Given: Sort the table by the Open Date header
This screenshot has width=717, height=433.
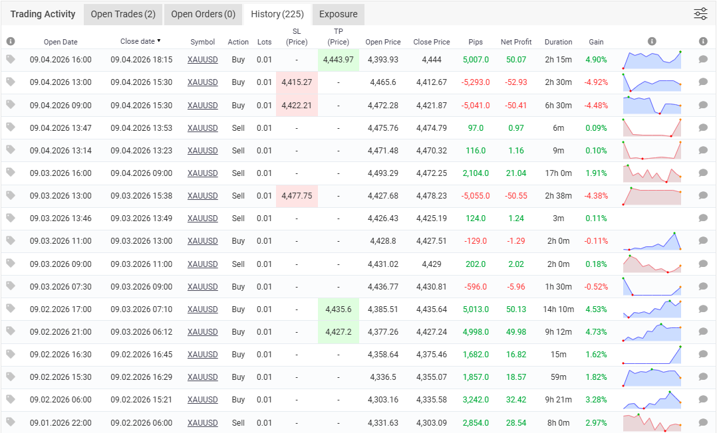Looking at the screenshot, I should point(61,42).
